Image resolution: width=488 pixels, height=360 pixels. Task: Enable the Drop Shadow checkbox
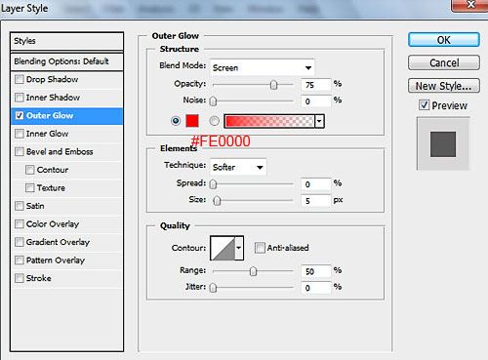point(20,79)
